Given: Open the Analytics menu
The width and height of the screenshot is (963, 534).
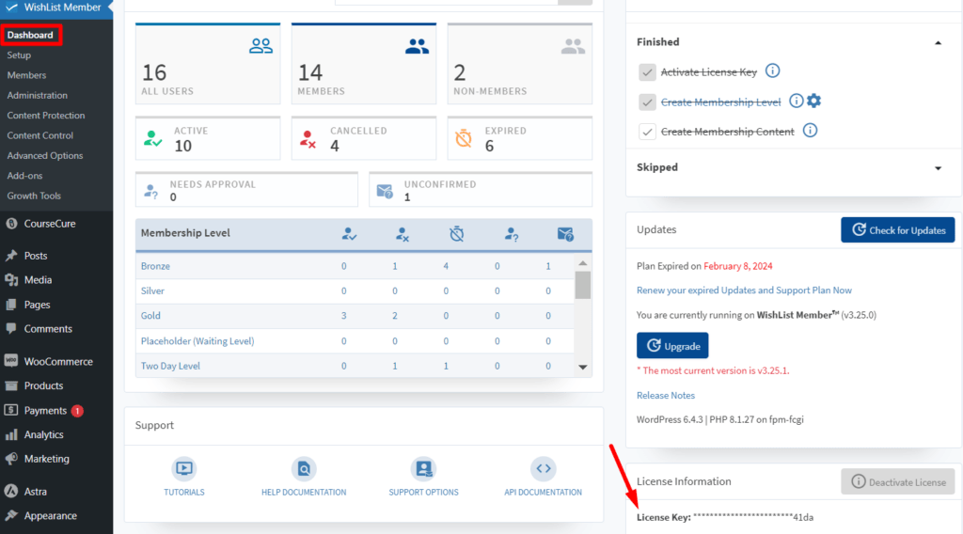Looking at the screenshot, I should [43, 434].
